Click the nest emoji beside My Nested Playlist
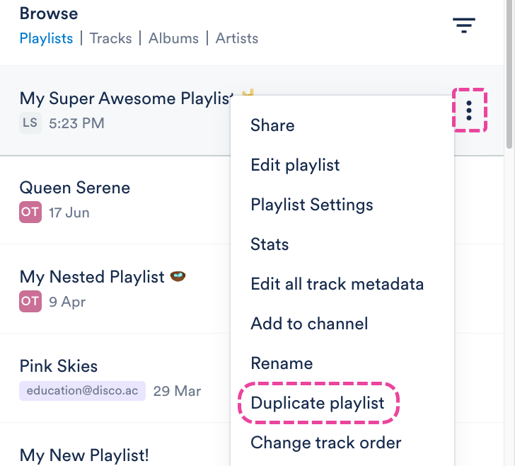 point(178,276)
